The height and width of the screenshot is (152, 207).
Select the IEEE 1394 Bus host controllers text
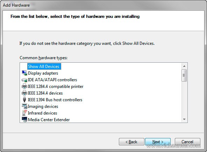[55, 100]
